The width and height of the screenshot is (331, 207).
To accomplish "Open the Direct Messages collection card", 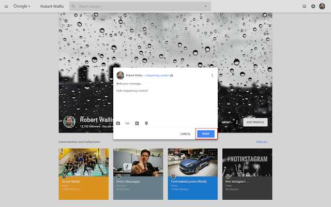I will click(x=138, y=174).
